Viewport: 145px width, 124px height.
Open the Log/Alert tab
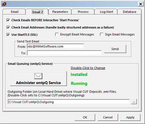point(106,12)
